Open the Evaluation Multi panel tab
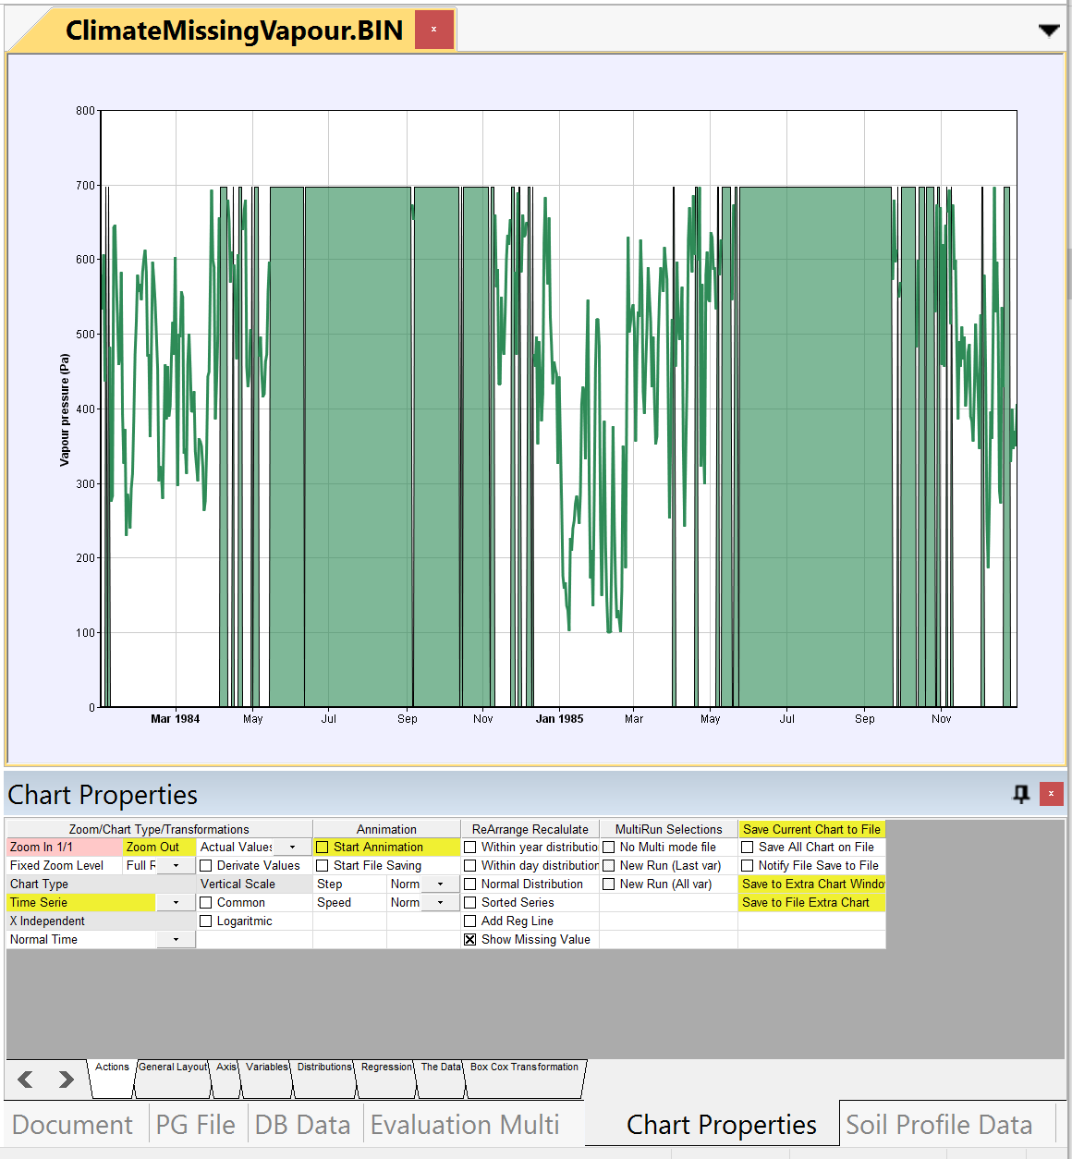The height and width of the screenshot is (1159, 1072). [465, 1125]
